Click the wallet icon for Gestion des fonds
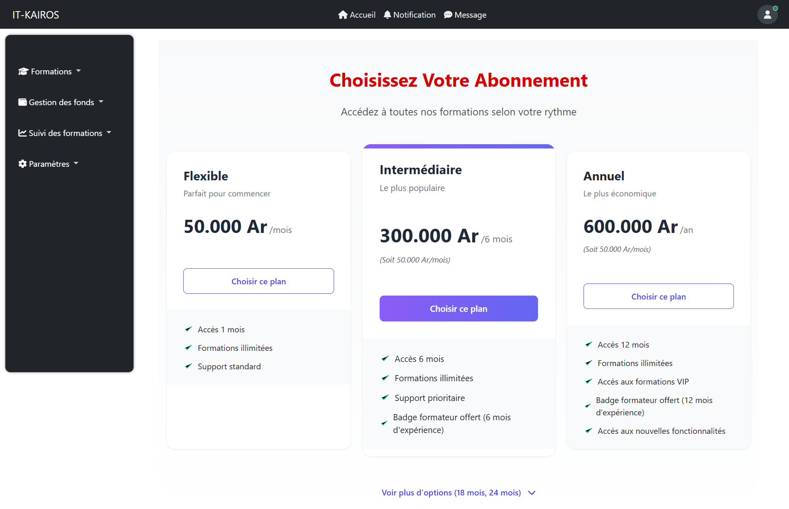Viewport: 789px width, 509px height. tap(23, 102)
